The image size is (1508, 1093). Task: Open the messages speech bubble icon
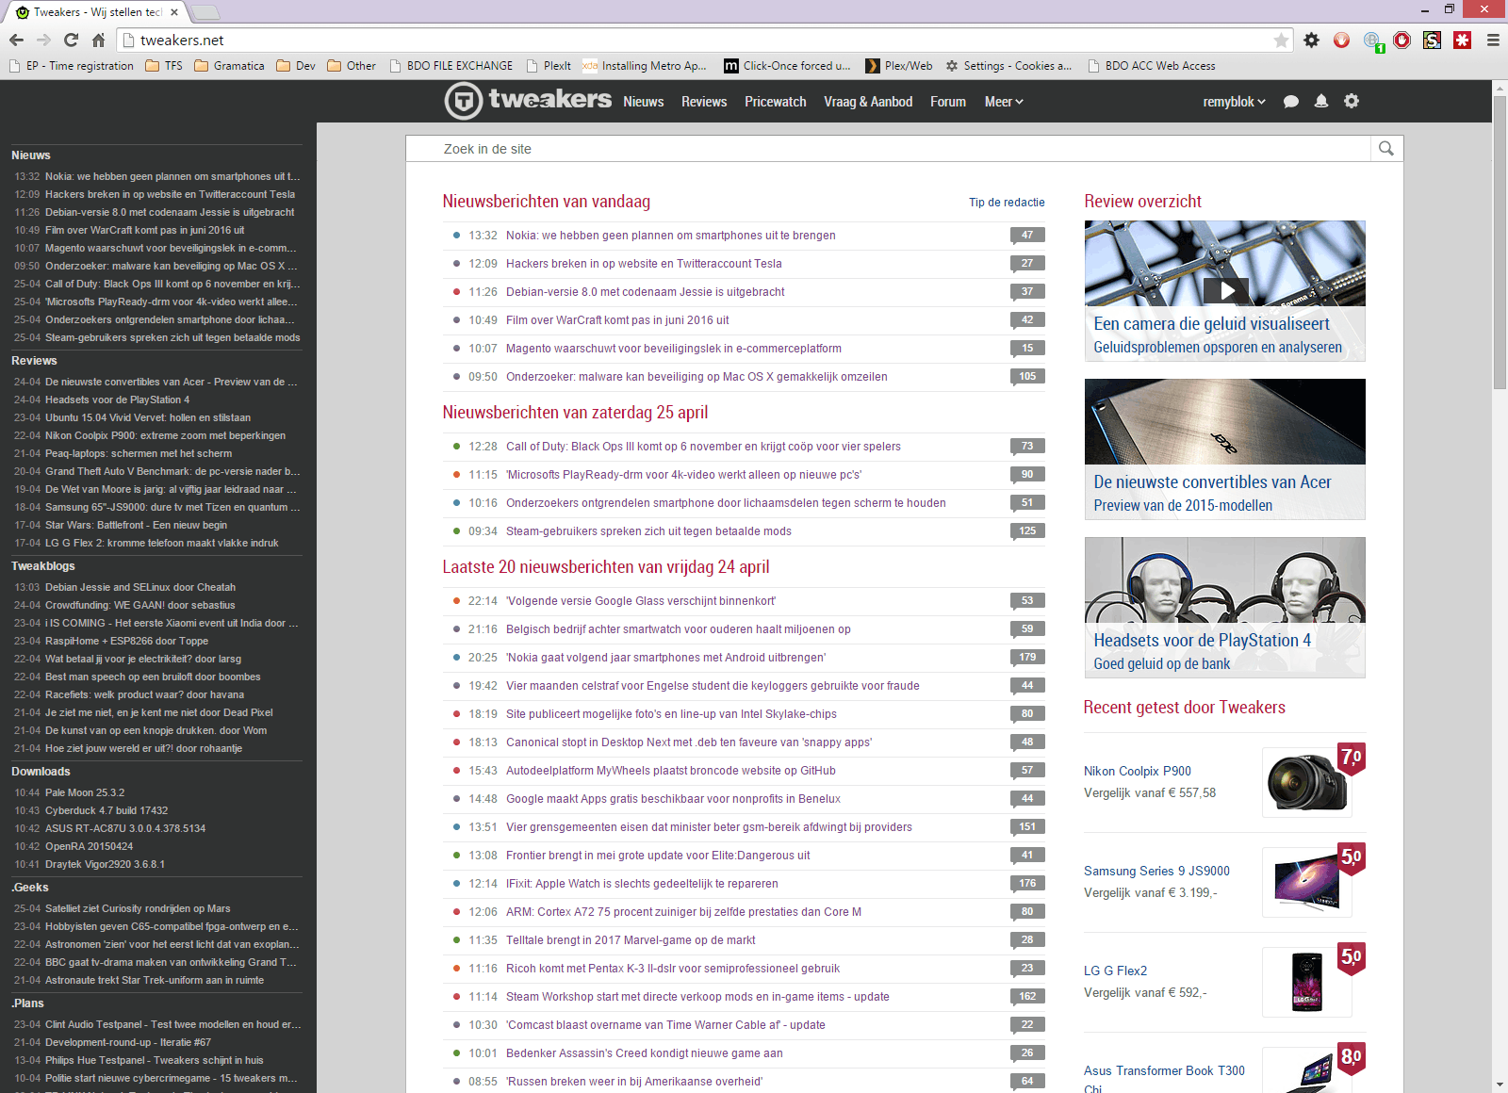(1291, 102)
